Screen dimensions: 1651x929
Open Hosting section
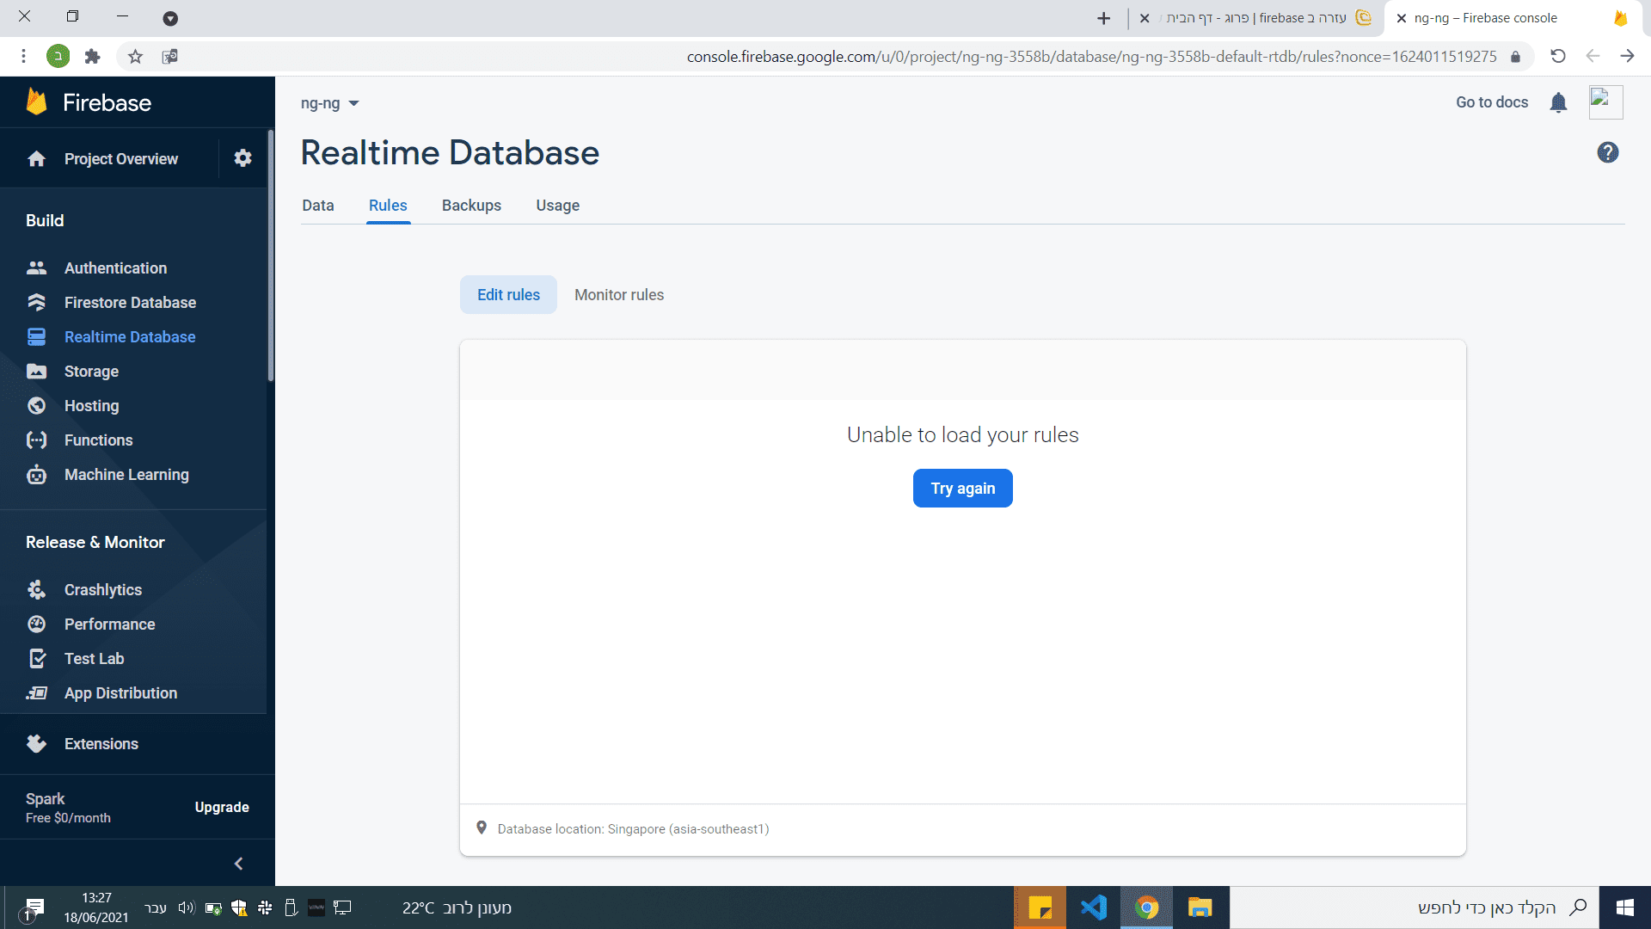click(91, 406)
